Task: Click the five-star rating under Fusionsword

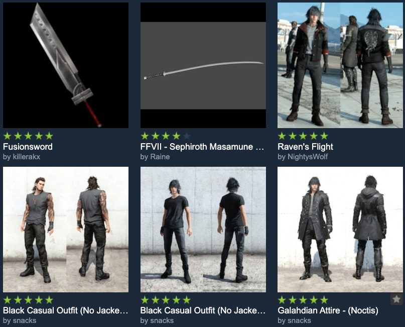Action: tap(28, 136)
